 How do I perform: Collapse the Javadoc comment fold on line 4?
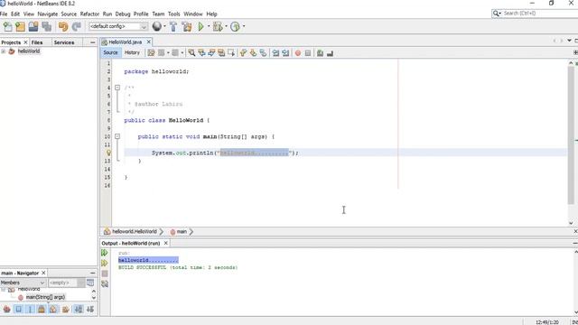tap(117, 88)
